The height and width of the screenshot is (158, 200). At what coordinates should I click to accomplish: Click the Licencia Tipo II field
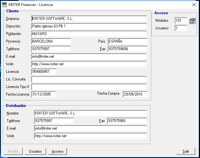pos(89,87)
